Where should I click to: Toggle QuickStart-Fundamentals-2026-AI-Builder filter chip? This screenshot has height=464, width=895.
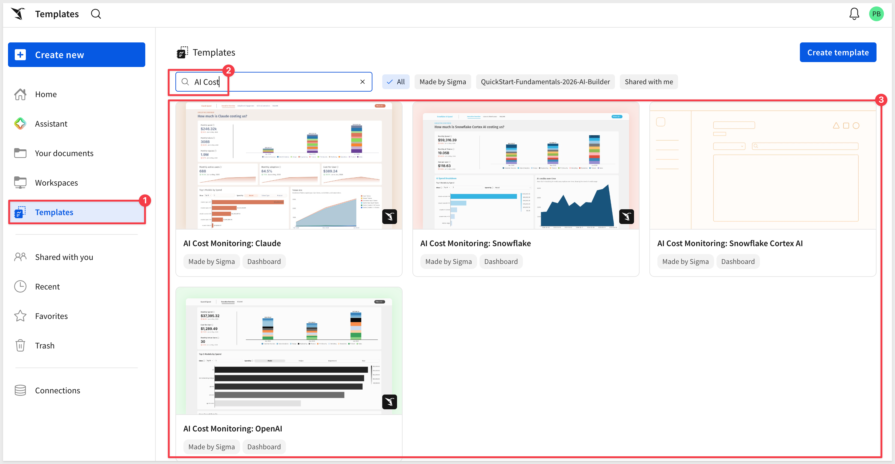click(x=545, y=82)
